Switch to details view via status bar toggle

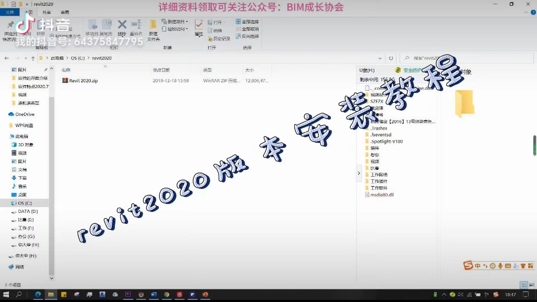[x=524, y=285]
